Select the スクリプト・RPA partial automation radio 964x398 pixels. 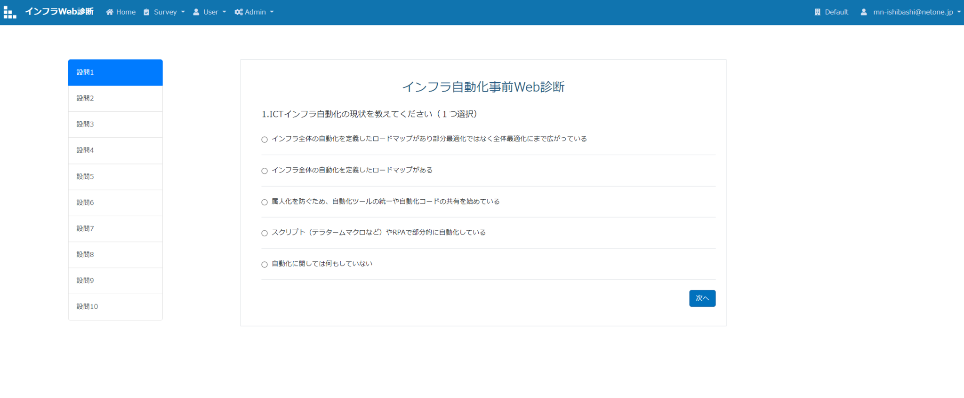[x=265, y=233]
